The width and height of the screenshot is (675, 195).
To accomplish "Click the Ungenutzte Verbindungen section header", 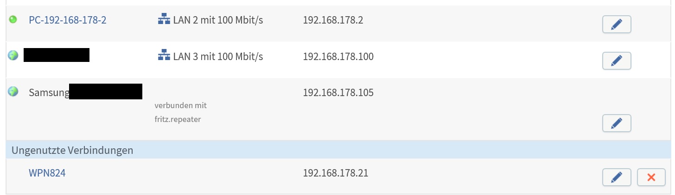I will click(72, 150).
